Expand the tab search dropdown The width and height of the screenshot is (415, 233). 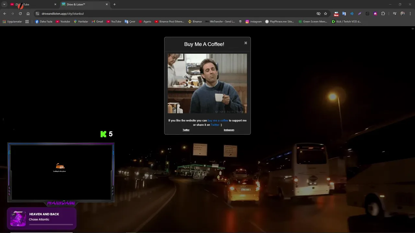click(4, 5)
